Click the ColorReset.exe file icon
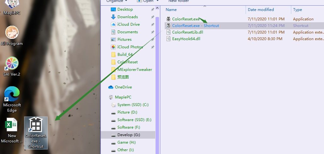Screen dimensions: 324x154 pos(168,19)
